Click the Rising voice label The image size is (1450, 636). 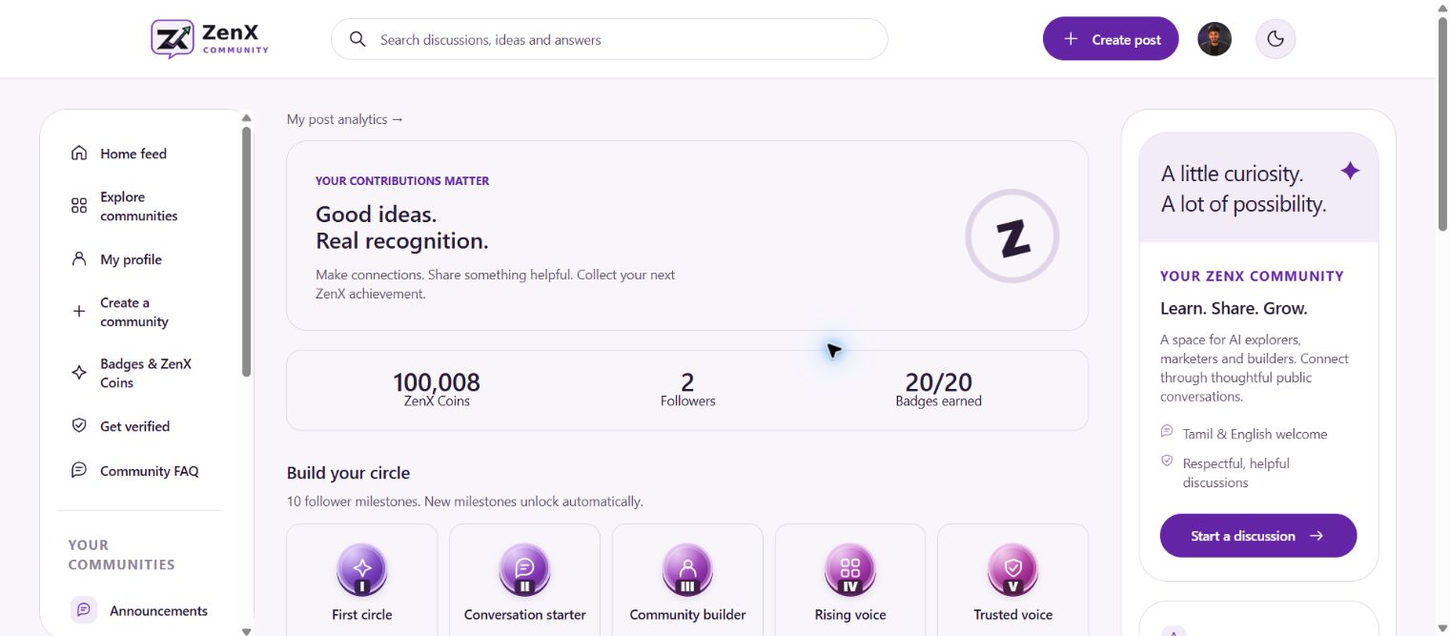click(850, 615)
